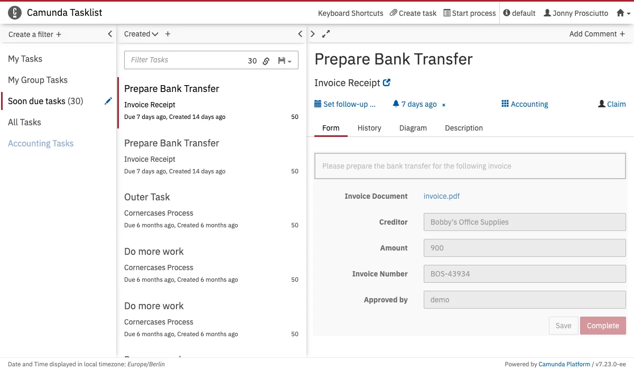Open Jonny Prosciutto user menu
Viewport: 634px width, 370px height.
pos(576,13)
